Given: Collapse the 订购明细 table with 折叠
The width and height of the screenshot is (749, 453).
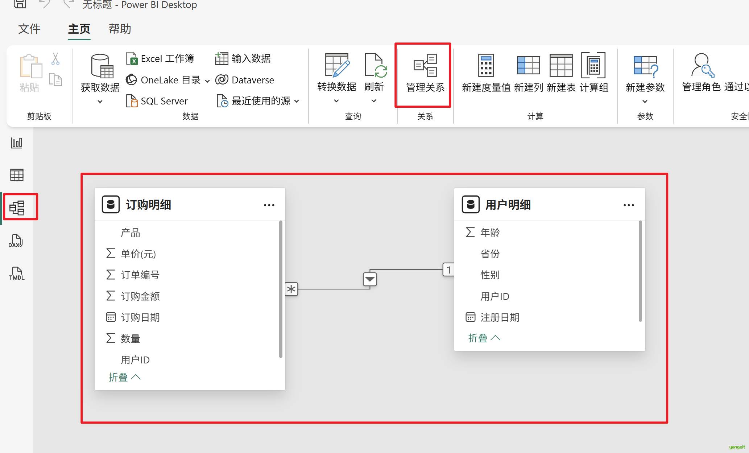Looking at the screenshot, I should 124,377.
